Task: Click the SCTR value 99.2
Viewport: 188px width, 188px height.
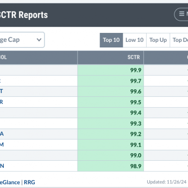Action: [x=136, y=134]
